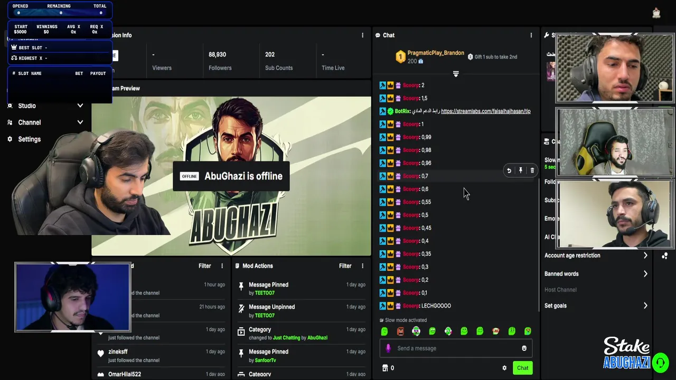This screenshot has height=380, width=676.
Task: Click zineksff username in activity feed
Action: (118, 351)
